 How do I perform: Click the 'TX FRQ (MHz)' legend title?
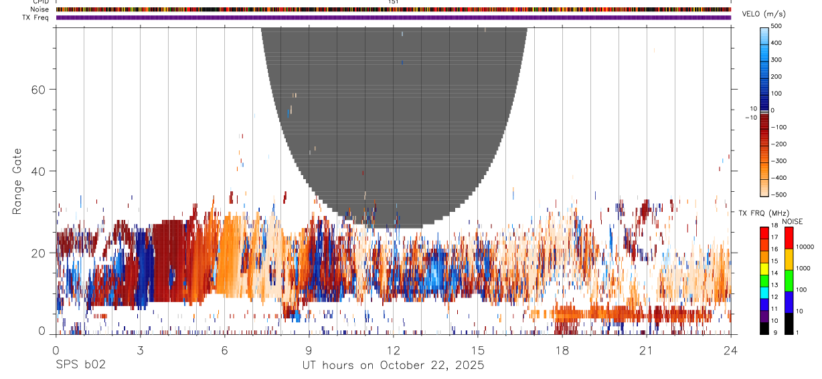[763, 213]
